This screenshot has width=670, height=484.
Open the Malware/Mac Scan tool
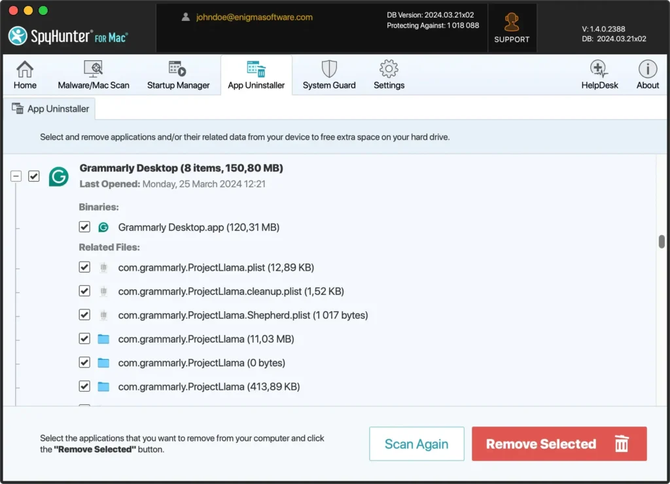click(x=94, y=69)
